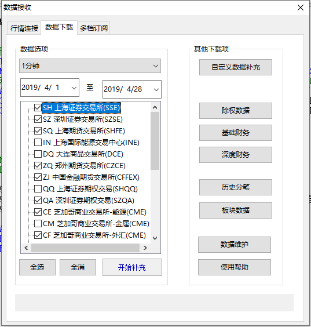The height and width of the screenshot is (327, 311).
Task: Select SZ 深圳证券交易所(SZSE) row text
Action: click(x=83, y=119)
